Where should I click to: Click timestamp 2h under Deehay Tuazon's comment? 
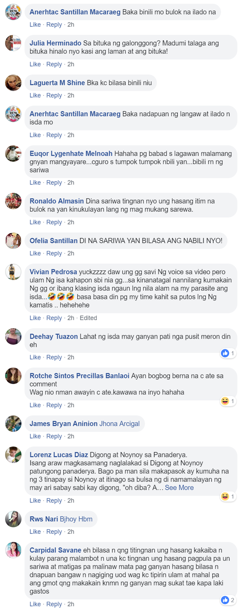tap(71, 357)
